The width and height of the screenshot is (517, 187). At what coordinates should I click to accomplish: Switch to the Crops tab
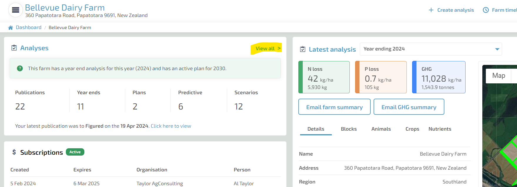412,129
